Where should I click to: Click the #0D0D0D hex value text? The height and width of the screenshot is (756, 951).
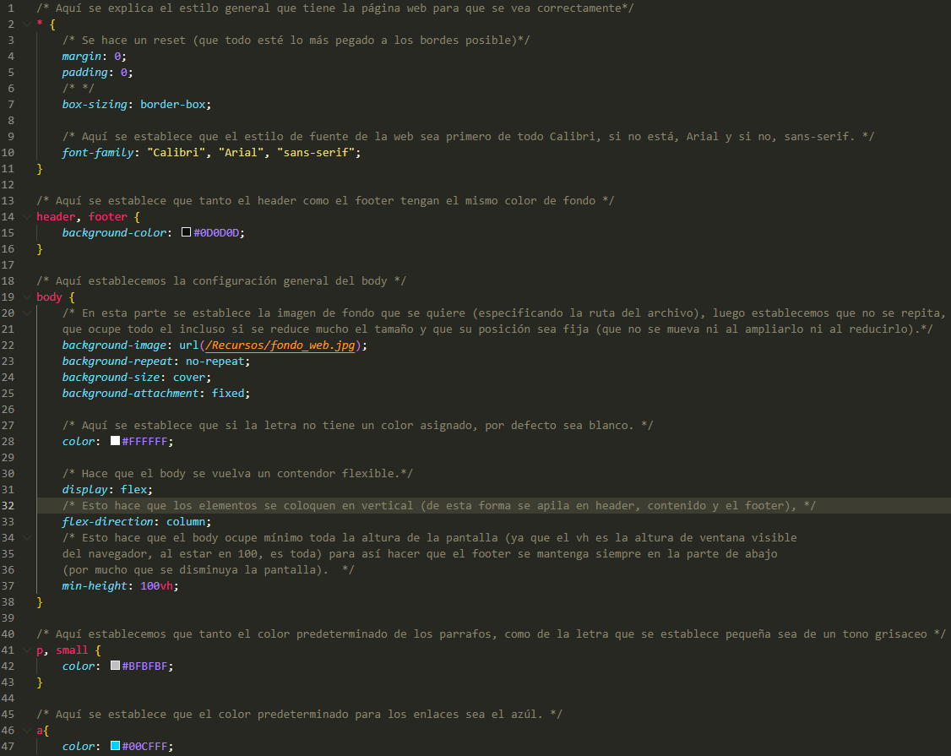click(x=216, y=232)
